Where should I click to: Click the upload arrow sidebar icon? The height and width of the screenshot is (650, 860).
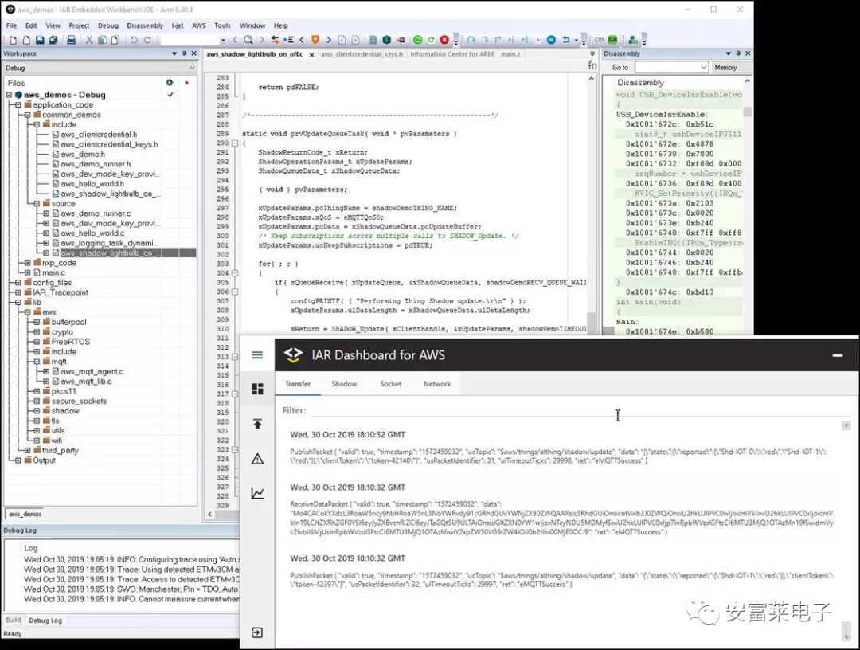click(x=257, y=424)
